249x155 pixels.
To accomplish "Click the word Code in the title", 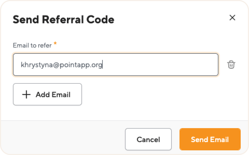I will coord(100,19).
